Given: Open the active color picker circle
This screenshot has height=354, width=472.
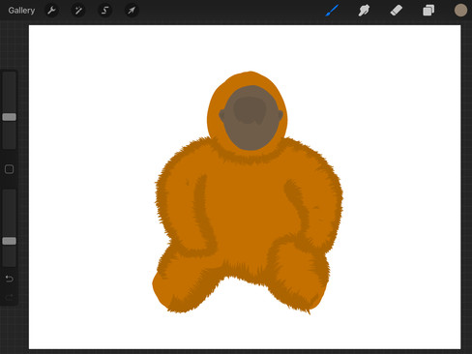Looking at the screenshot, I should (x=460, y=11).
